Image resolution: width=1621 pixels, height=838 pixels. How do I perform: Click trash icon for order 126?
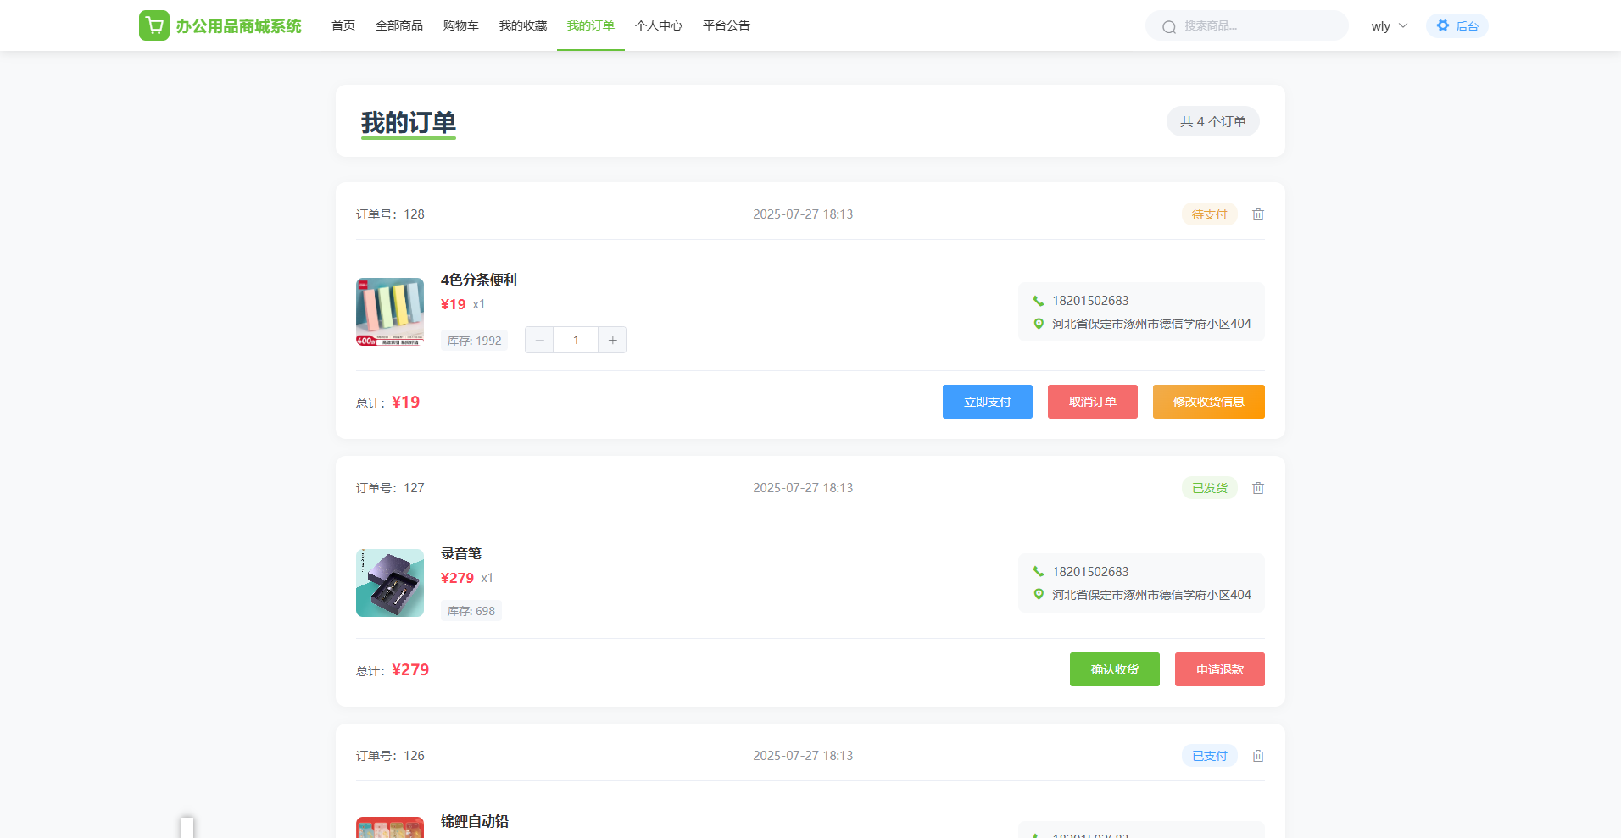[1258, 756]
